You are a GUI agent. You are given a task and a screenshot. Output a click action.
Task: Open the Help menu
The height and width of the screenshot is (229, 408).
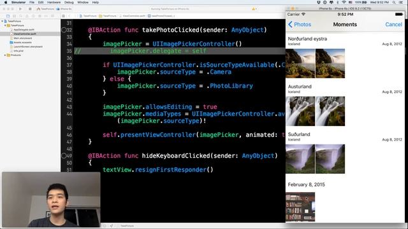coord(96,3)
